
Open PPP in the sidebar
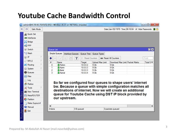point(33,46)
